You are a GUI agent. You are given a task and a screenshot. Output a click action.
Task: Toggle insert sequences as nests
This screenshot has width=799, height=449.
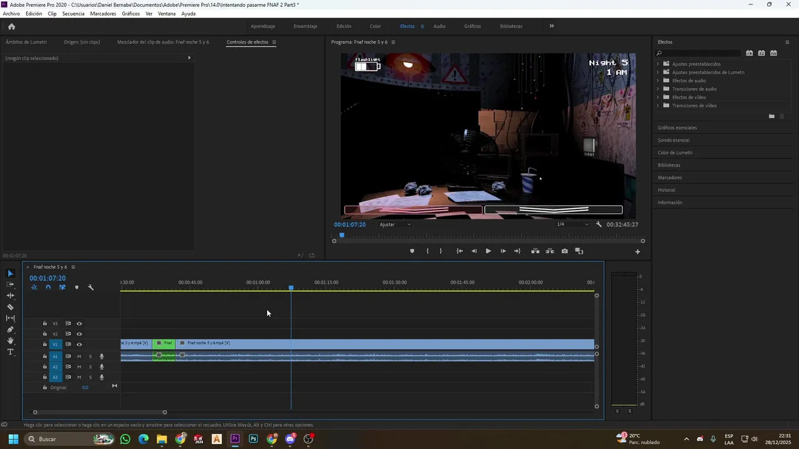pos(34,287)
